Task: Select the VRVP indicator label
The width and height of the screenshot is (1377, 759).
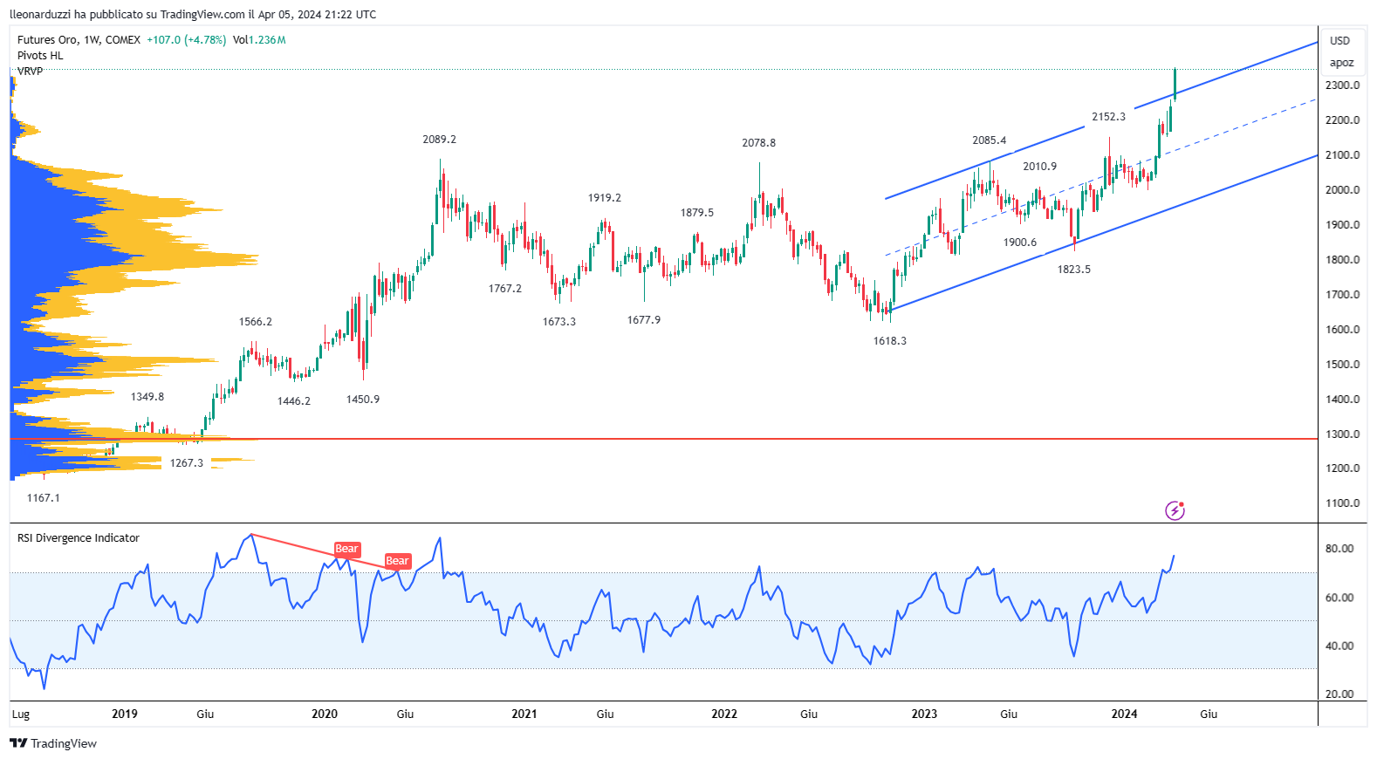Action: pyautogui.click(x=30, y=72)
